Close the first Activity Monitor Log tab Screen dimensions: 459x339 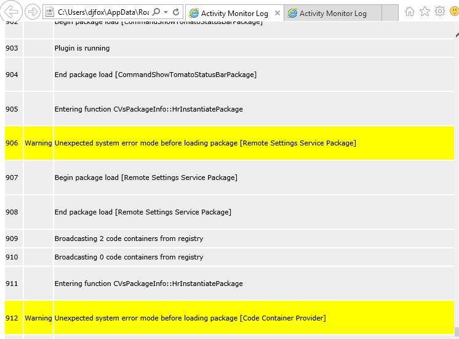(x=277, y=13)
